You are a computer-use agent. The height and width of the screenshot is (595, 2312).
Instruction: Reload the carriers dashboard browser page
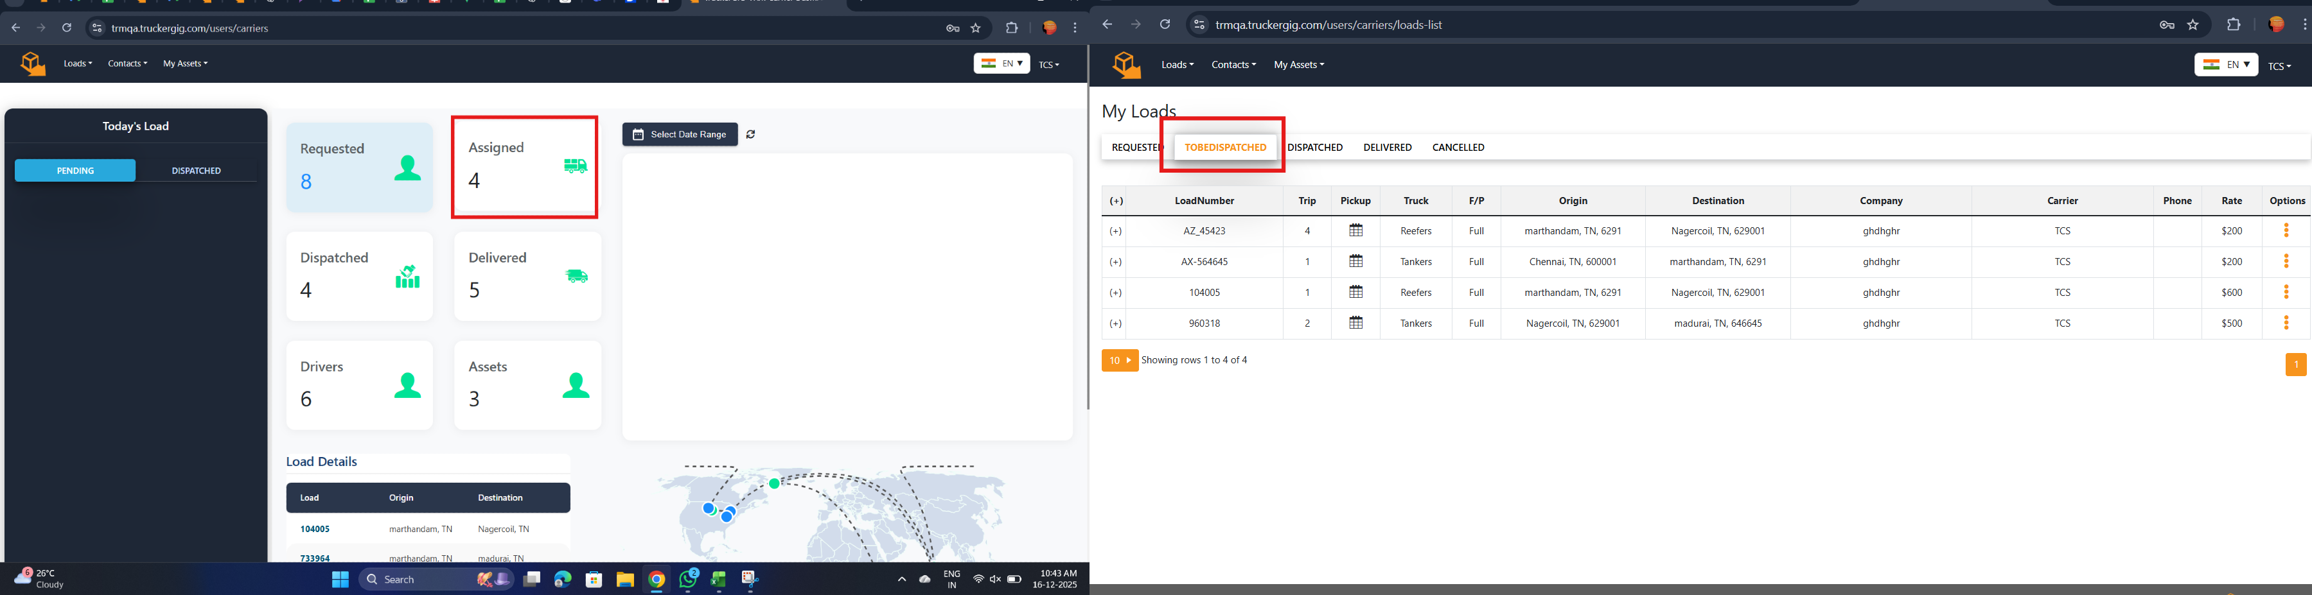click(x=66, y=28)
